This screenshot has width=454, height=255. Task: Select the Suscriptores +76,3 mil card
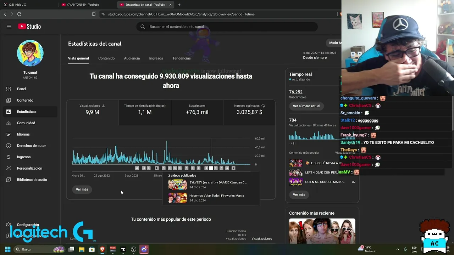pos(197,113)
